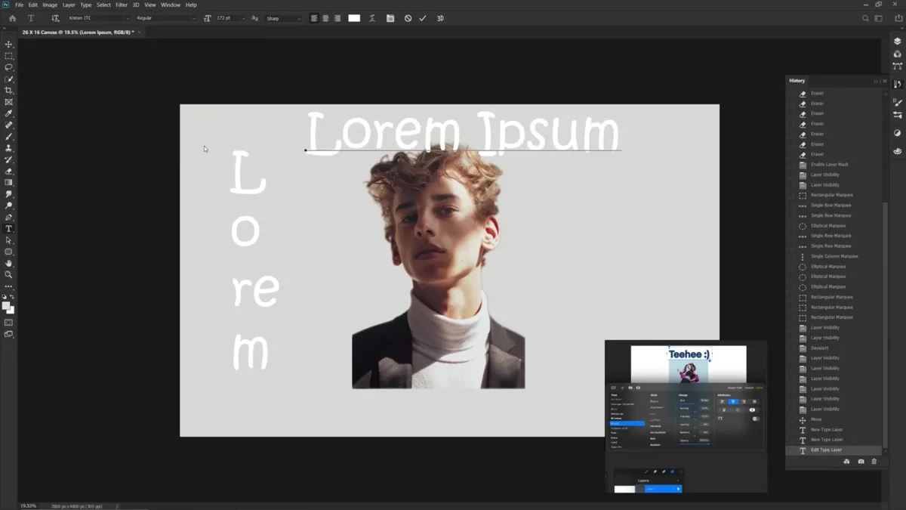The width and height of the screenshot is (906, 510).
Task: Create a new snapshot from the History panel
Action: [x=861, y=461]
